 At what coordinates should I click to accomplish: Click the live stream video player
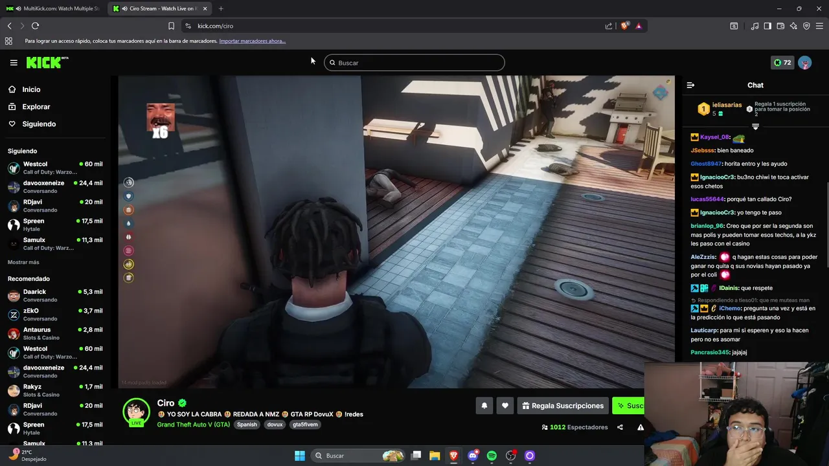tap(396, 232)
